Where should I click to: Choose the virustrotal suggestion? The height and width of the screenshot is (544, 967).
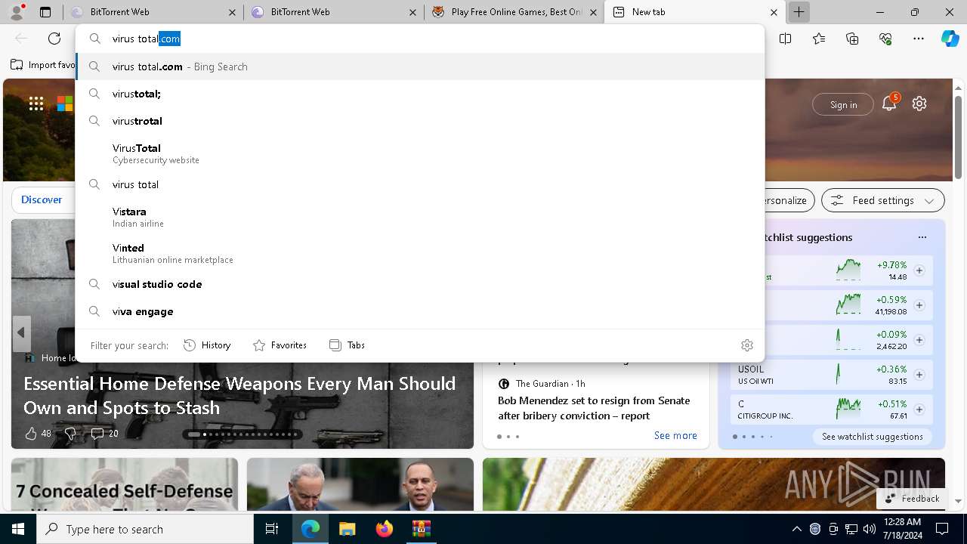pos(420,121)
